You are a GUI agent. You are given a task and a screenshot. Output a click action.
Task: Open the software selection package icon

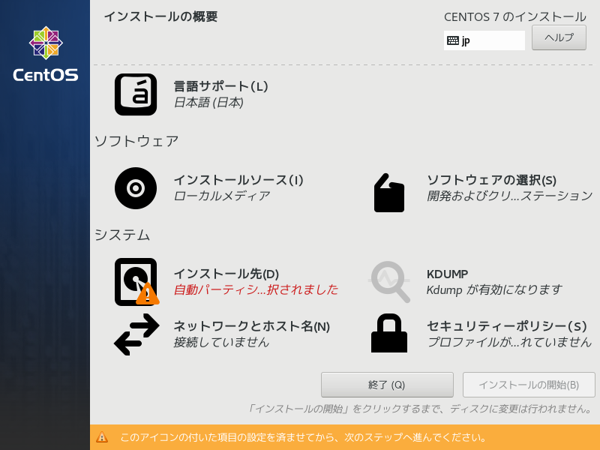[389, 193]
